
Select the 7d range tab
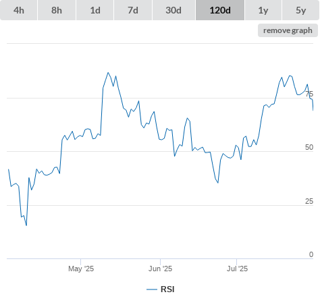point(133,10)
